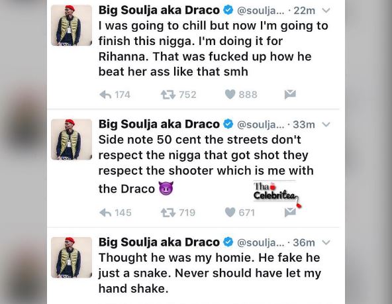The image size is (392, 304).
Task: Open profile picture on the first tweet
Action: click(x=72, y=25)
